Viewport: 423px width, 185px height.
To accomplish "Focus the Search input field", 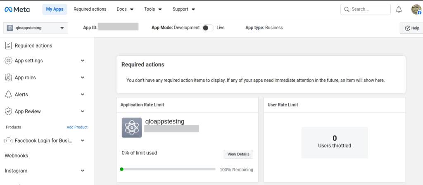I will click(366, 9).
